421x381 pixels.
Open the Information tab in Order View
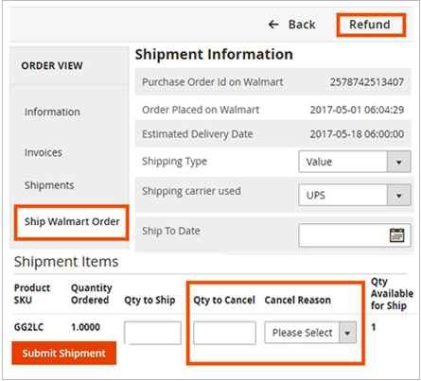point(52,112)
